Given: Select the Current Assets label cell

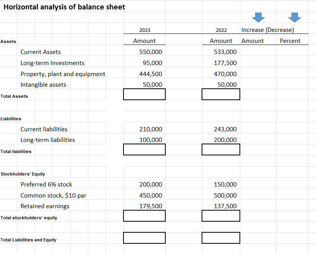Looking at the screenshot, I should (x=41, y=52).
